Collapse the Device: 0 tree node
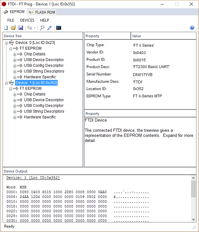The height and width of the screenshot is (232, 199). tap(7, 43)
